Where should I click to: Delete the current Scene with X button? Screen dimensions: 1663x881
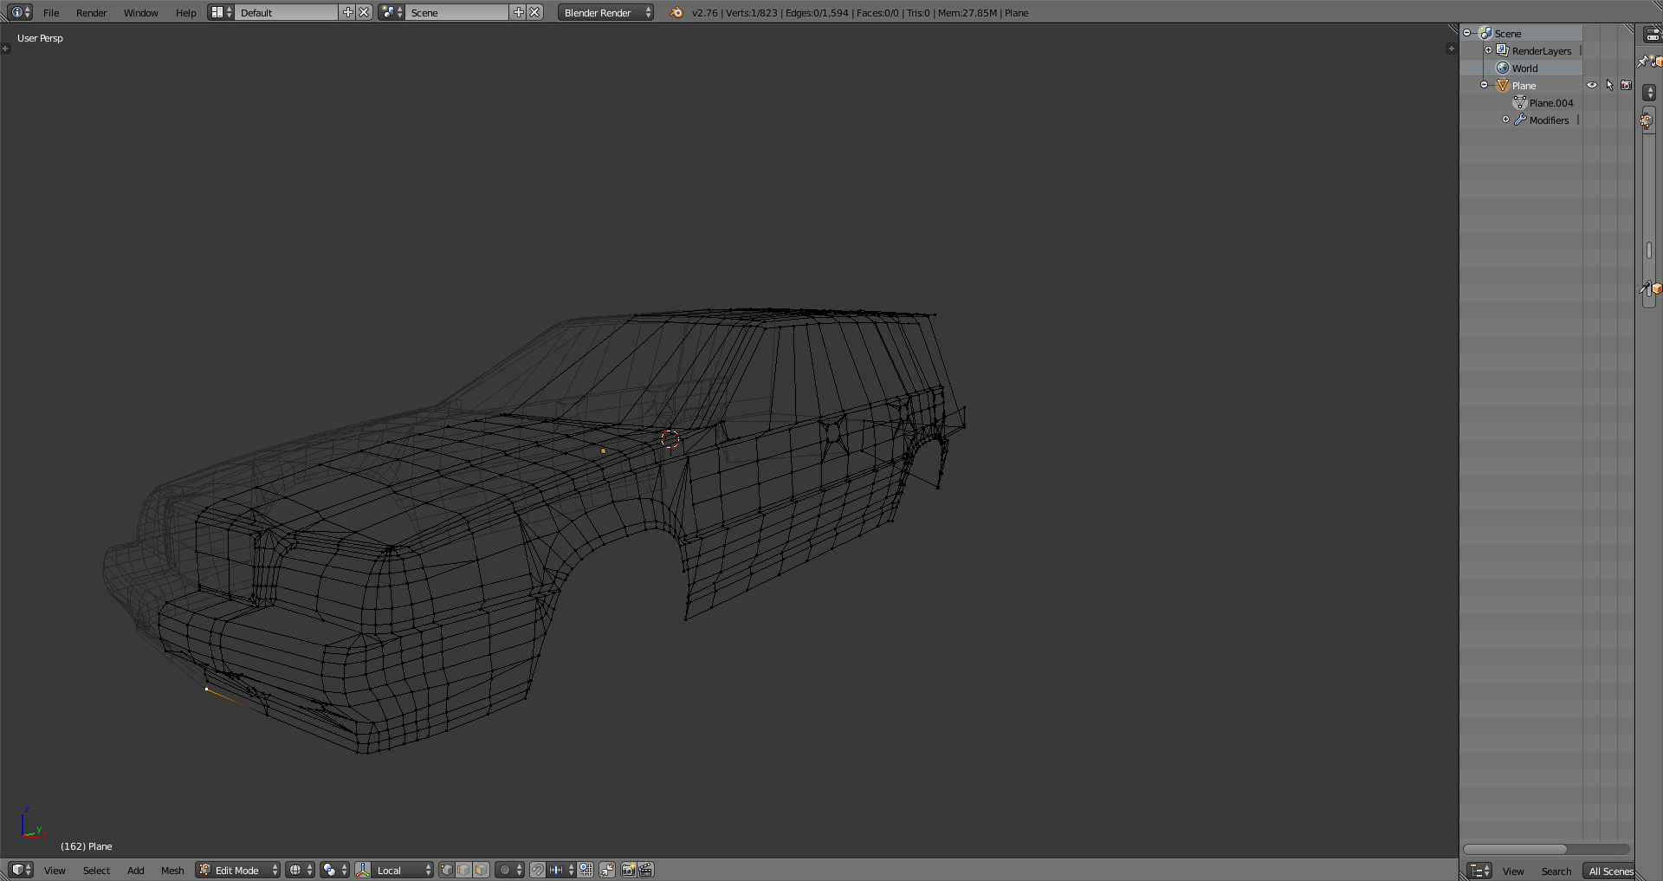pyautogui.click(x=535, y=12)
